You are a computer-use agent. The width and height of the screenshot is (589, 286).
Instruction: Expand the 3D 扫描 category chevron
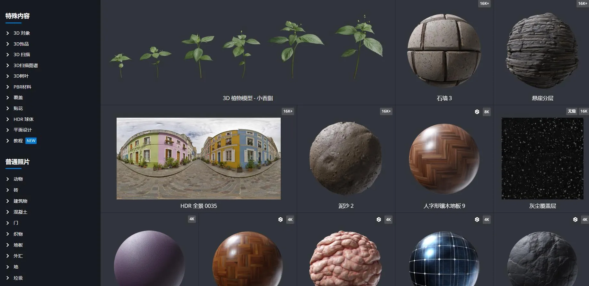coord(8,55)
